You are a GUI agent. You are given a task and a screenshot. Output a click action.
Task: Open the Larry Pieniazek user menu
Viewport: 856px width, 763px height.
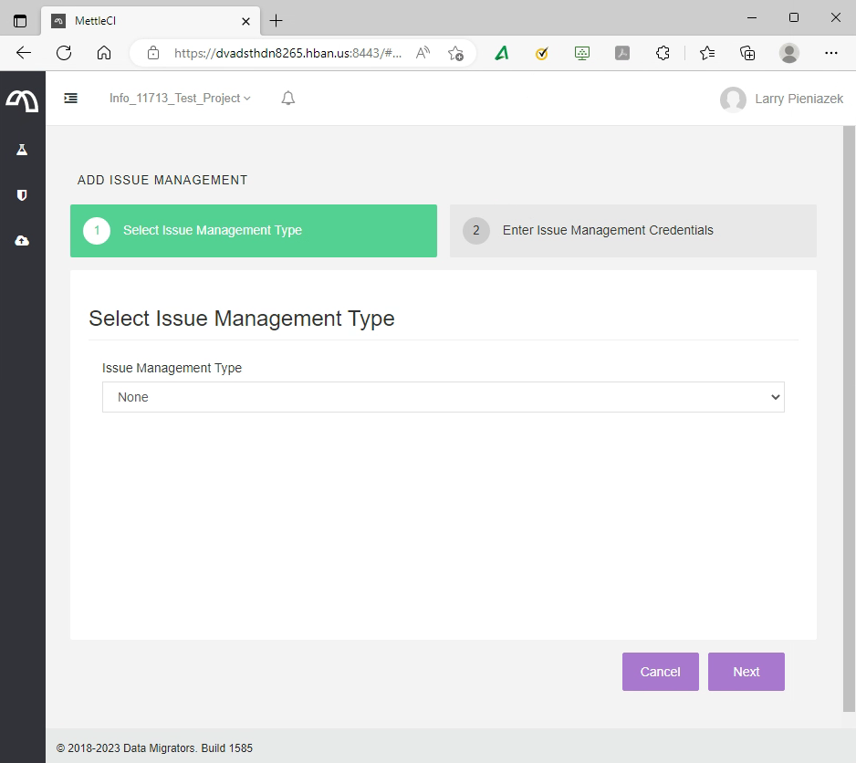coord(782,99)
